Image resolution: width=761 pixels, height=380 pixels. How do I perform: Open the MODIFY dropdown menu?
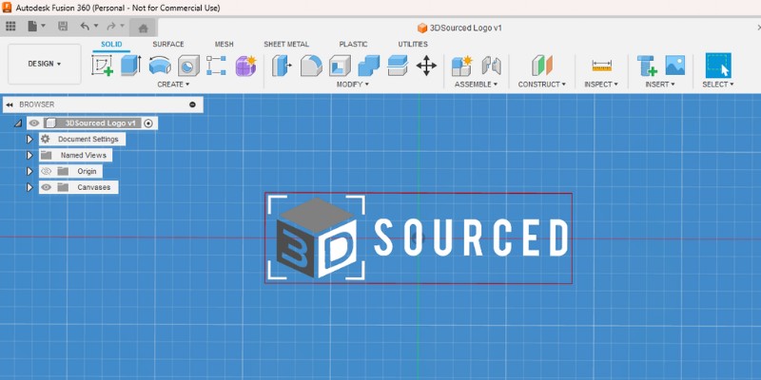point(353,85)
